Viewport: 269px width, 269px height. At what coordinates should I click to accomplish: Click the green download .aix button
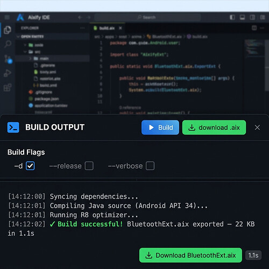[x=214, y=128]
